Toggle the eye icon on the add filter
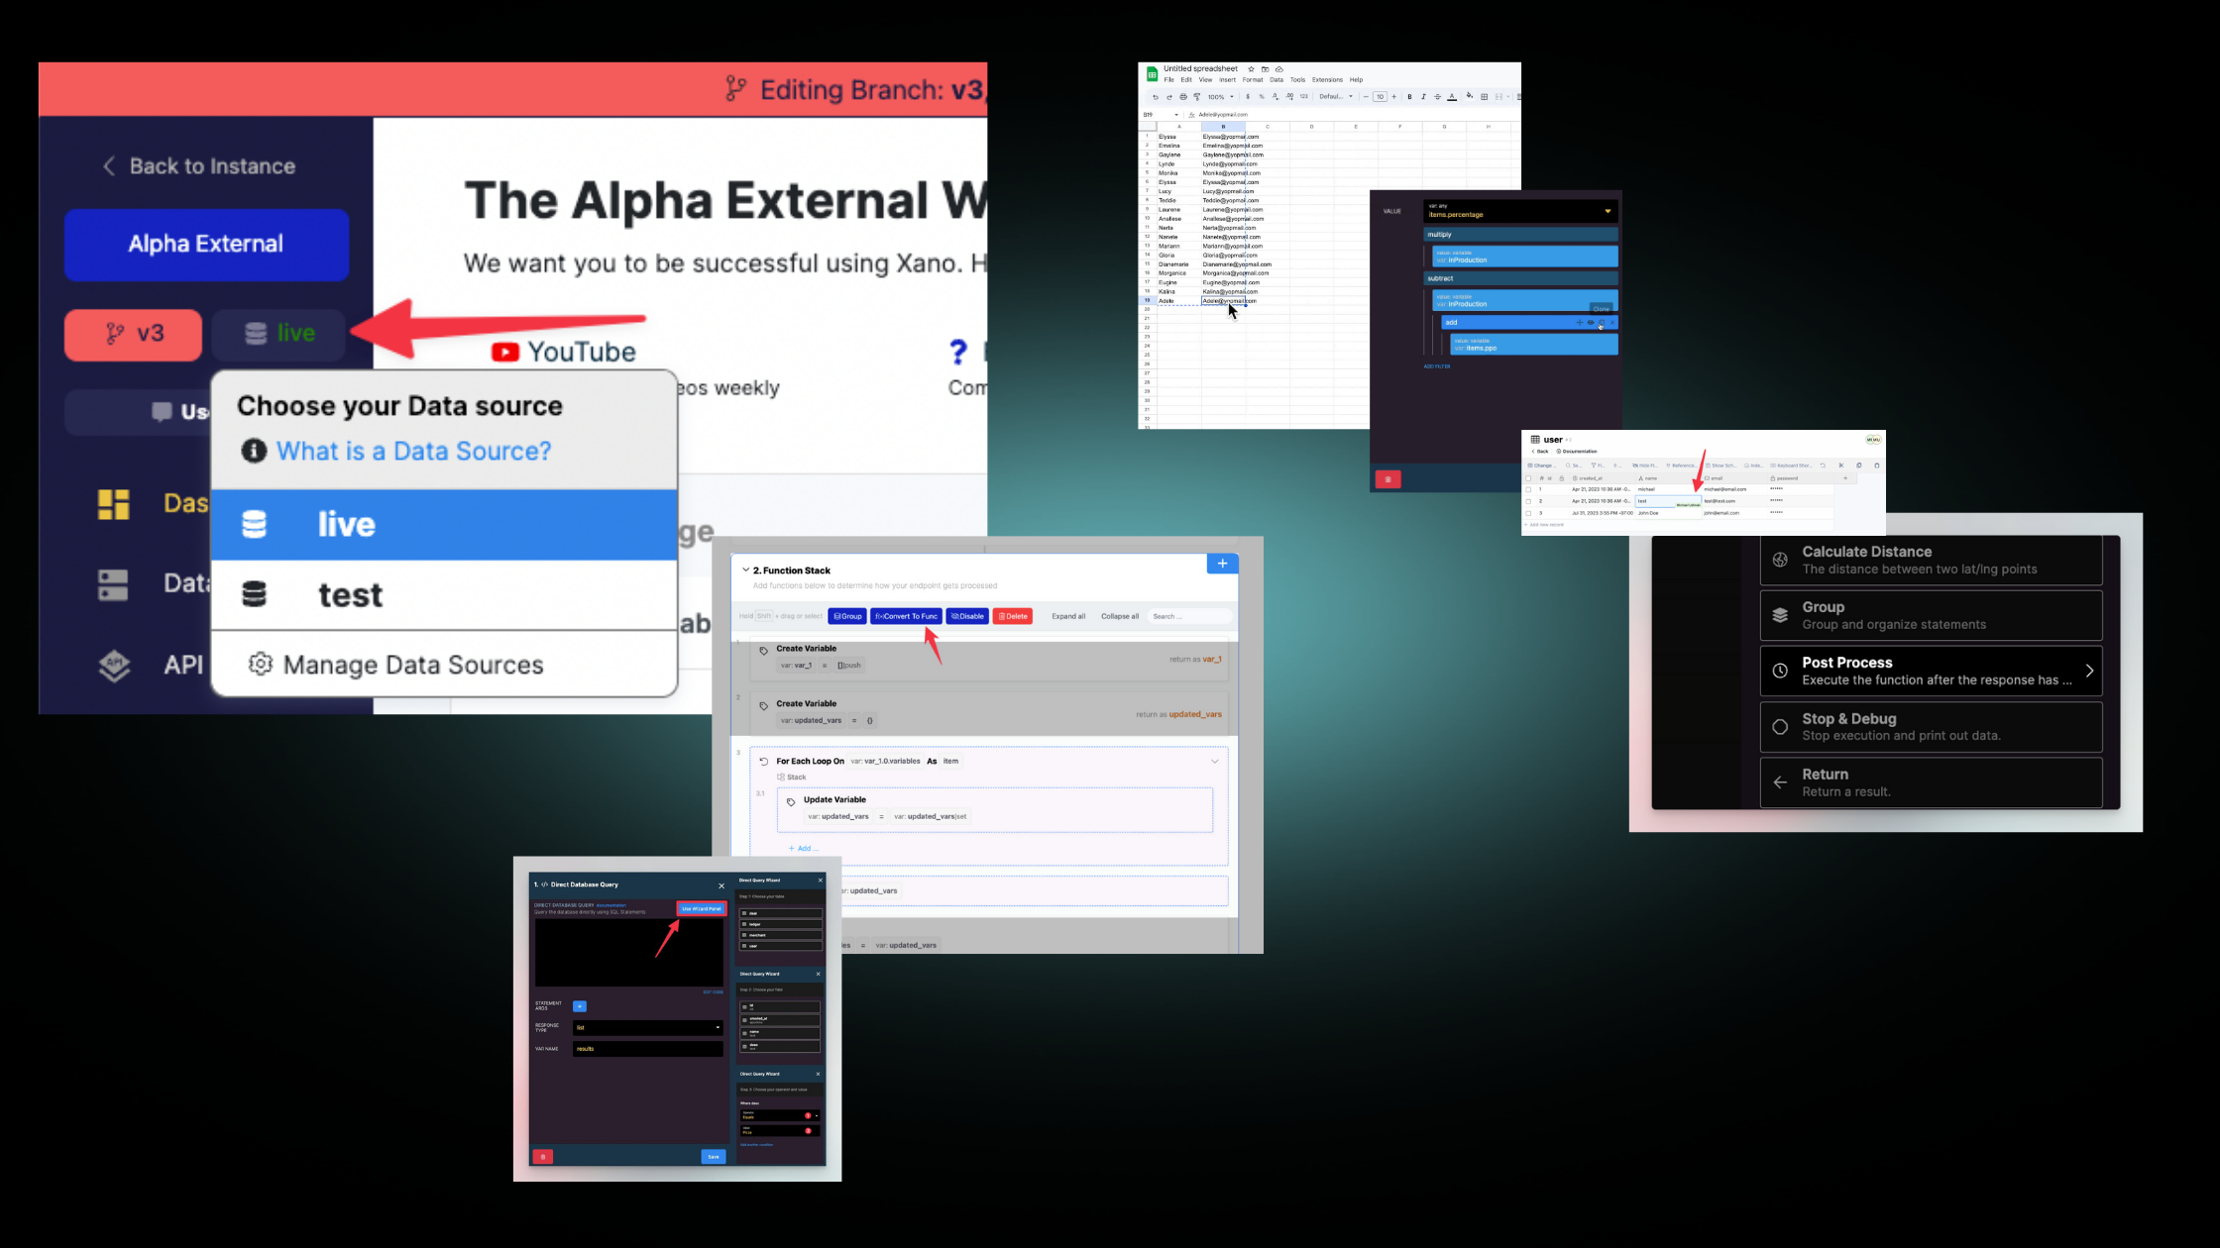The height and width of the screenshot is (1248, 2220). pyautogui.click(x=1591, y=322)
